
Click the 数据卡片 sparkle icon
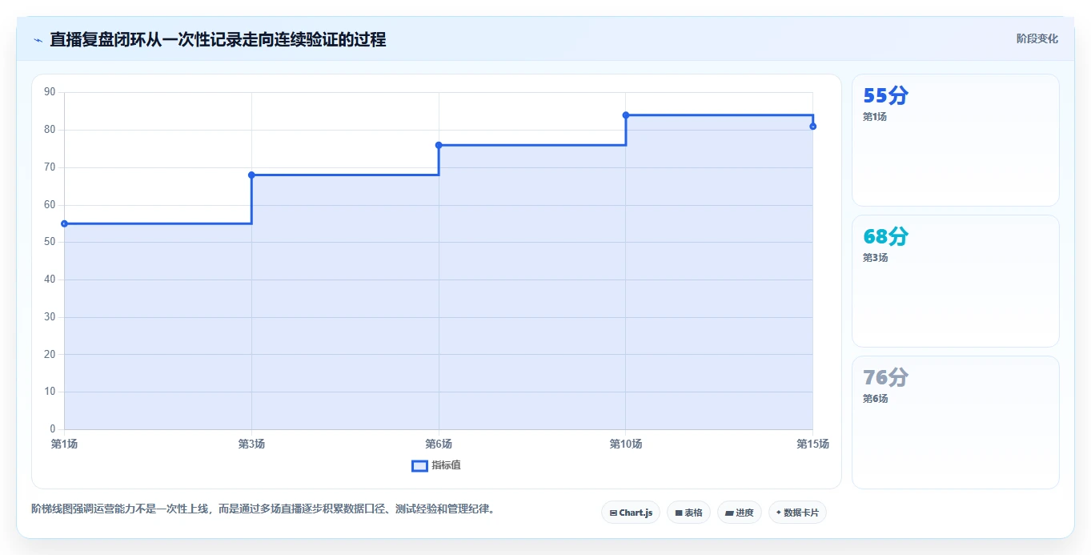coord(779,513)
